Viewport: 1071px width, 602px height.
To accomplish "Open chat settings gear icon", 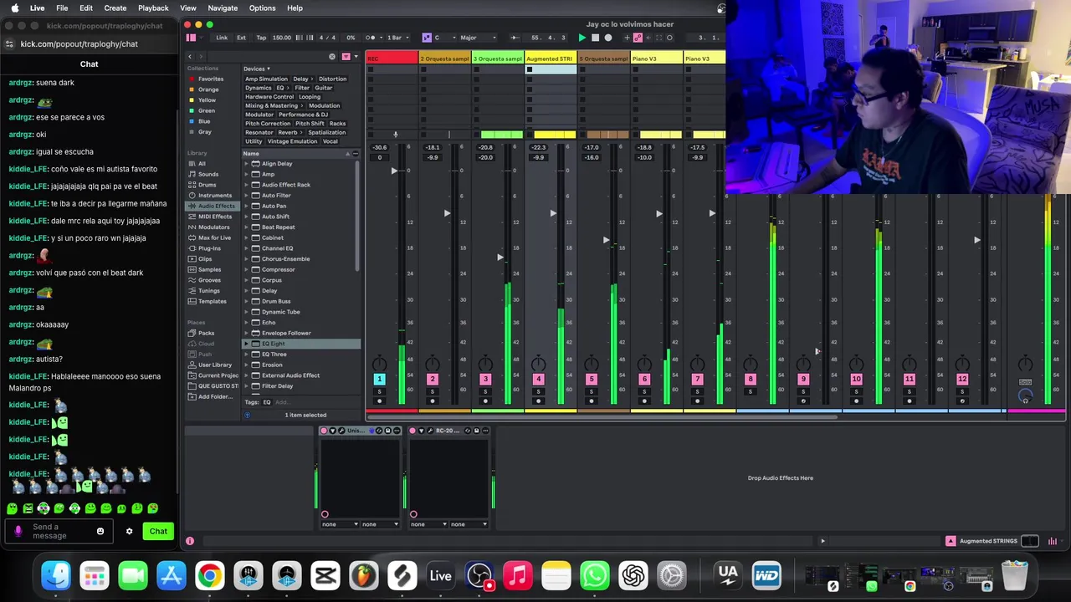I will [x=129, y=531].
